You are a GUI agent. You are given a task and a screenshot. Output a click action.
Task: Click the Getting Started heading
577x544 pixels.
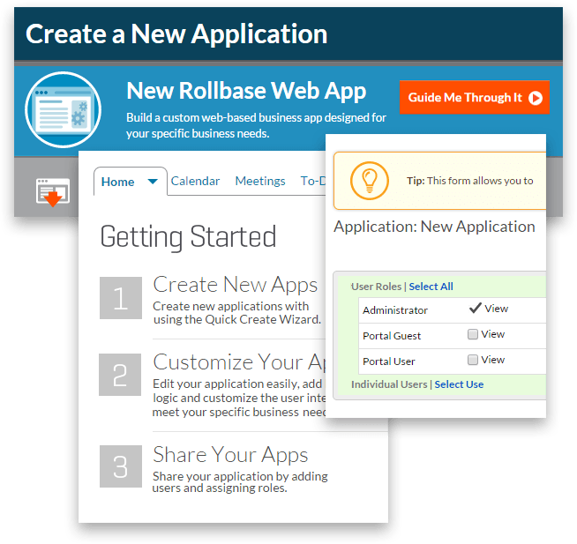(x=188, y=237)
